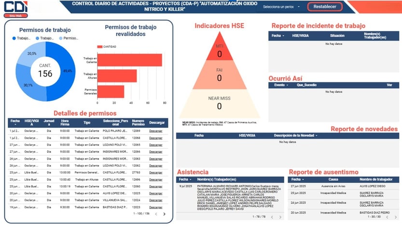The image size is (402, 227).
Task: Click the light blue Permiso legend dot
Action: (60, 38)
